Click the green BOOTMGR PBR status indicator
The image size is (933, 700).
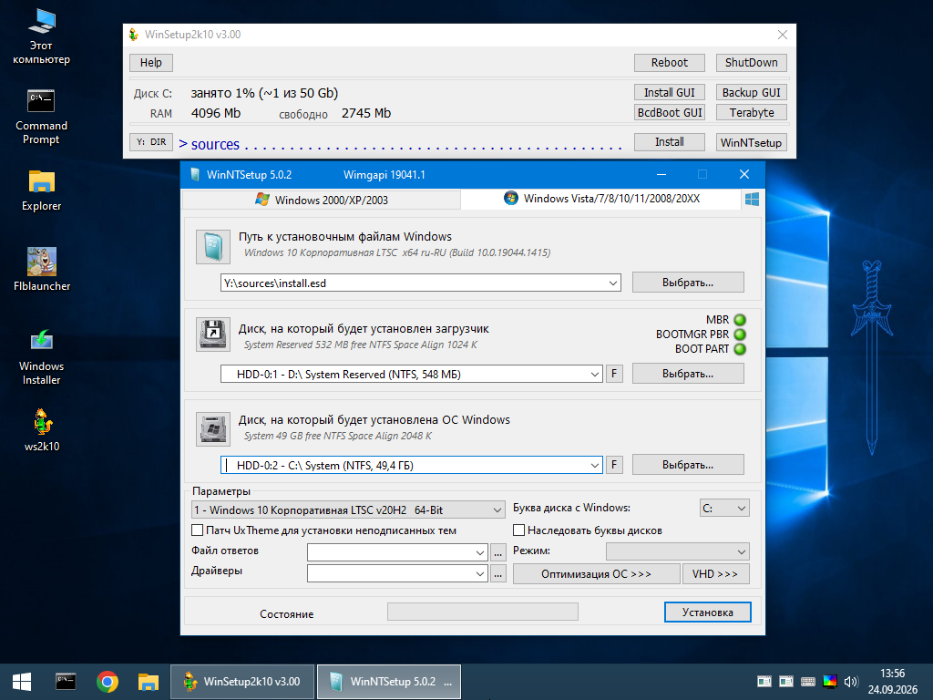(x=740, y=335)
